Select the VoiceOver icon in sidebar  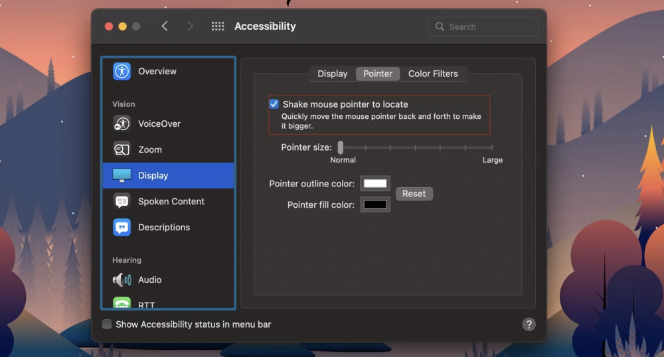122,123
